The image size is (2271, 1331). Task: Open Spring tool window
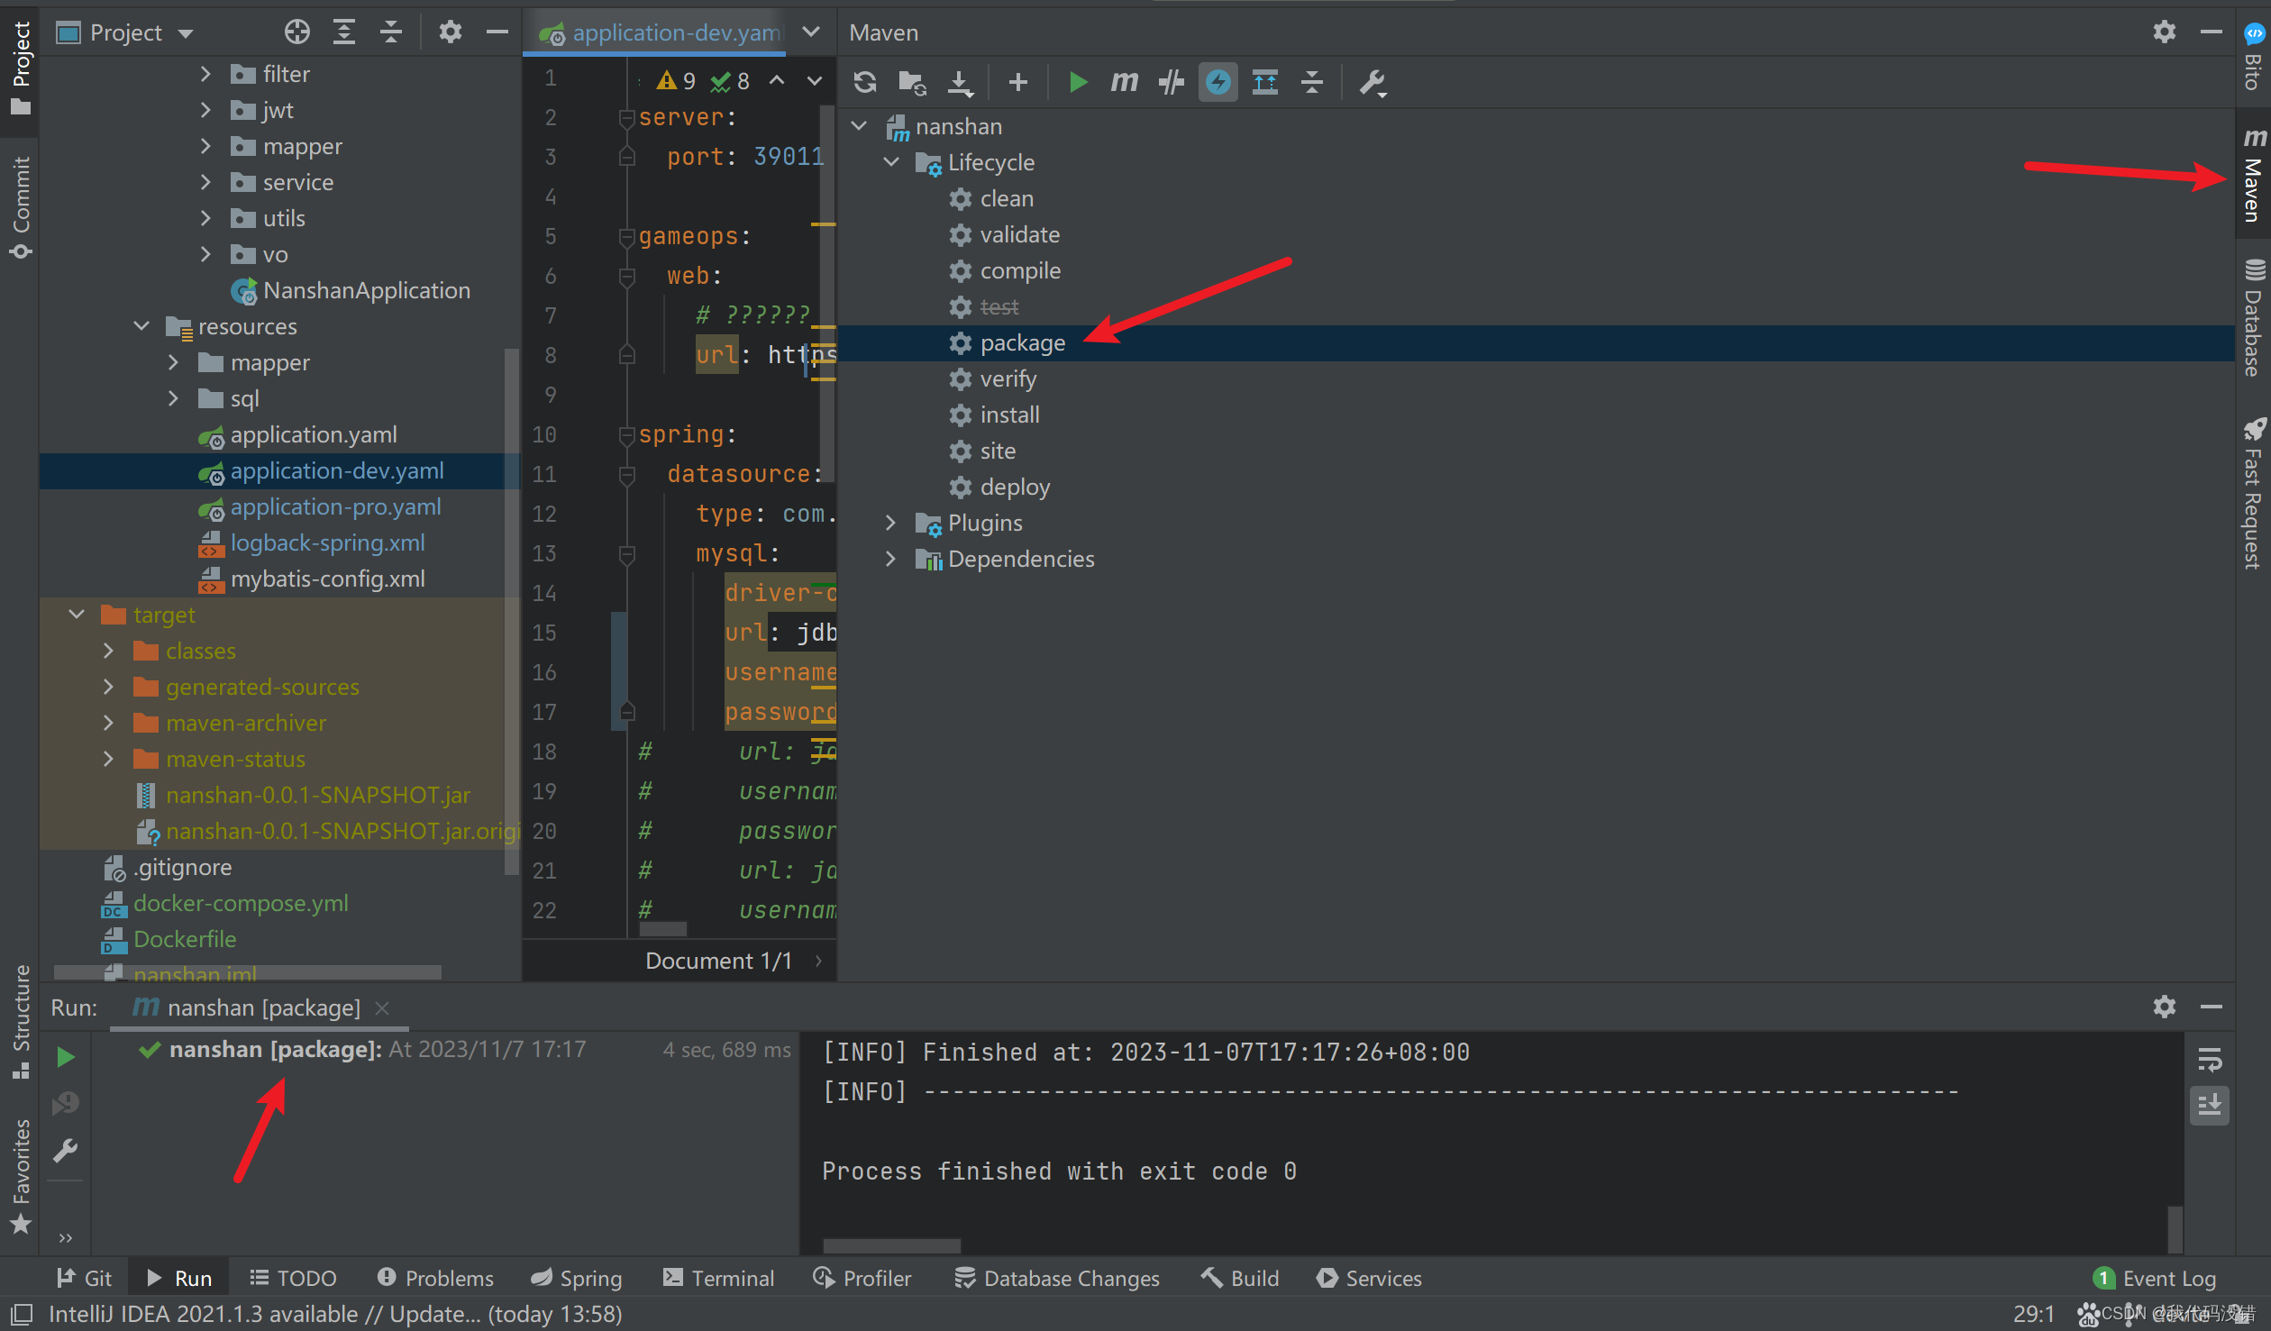pyautogui.click(x=577, y=1278)
